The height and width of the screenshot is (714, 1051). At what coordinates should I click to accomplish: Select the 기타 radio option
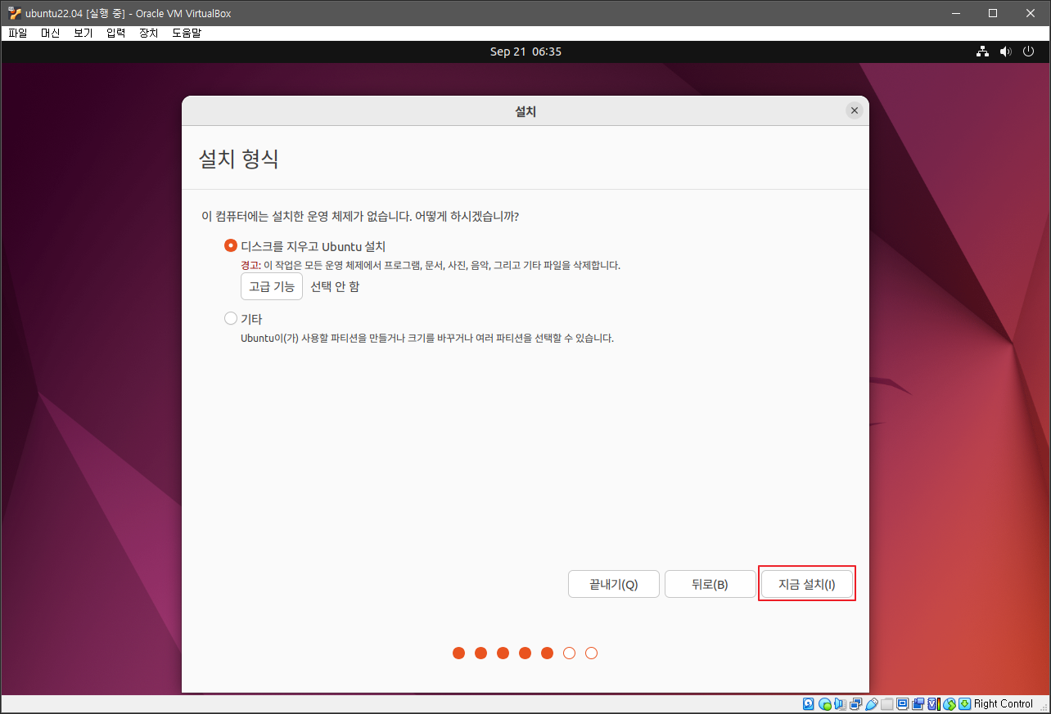231,319
